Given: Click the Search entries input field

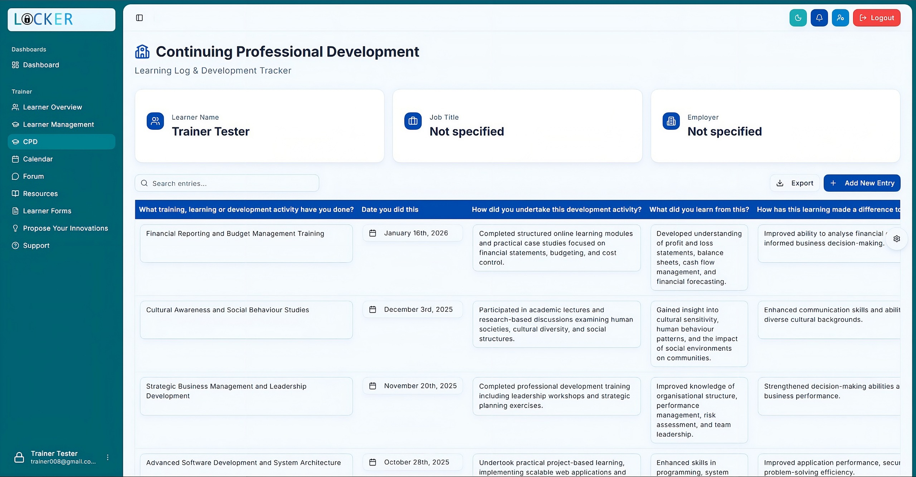Looking at the screenshot, I should coord(227,183).
